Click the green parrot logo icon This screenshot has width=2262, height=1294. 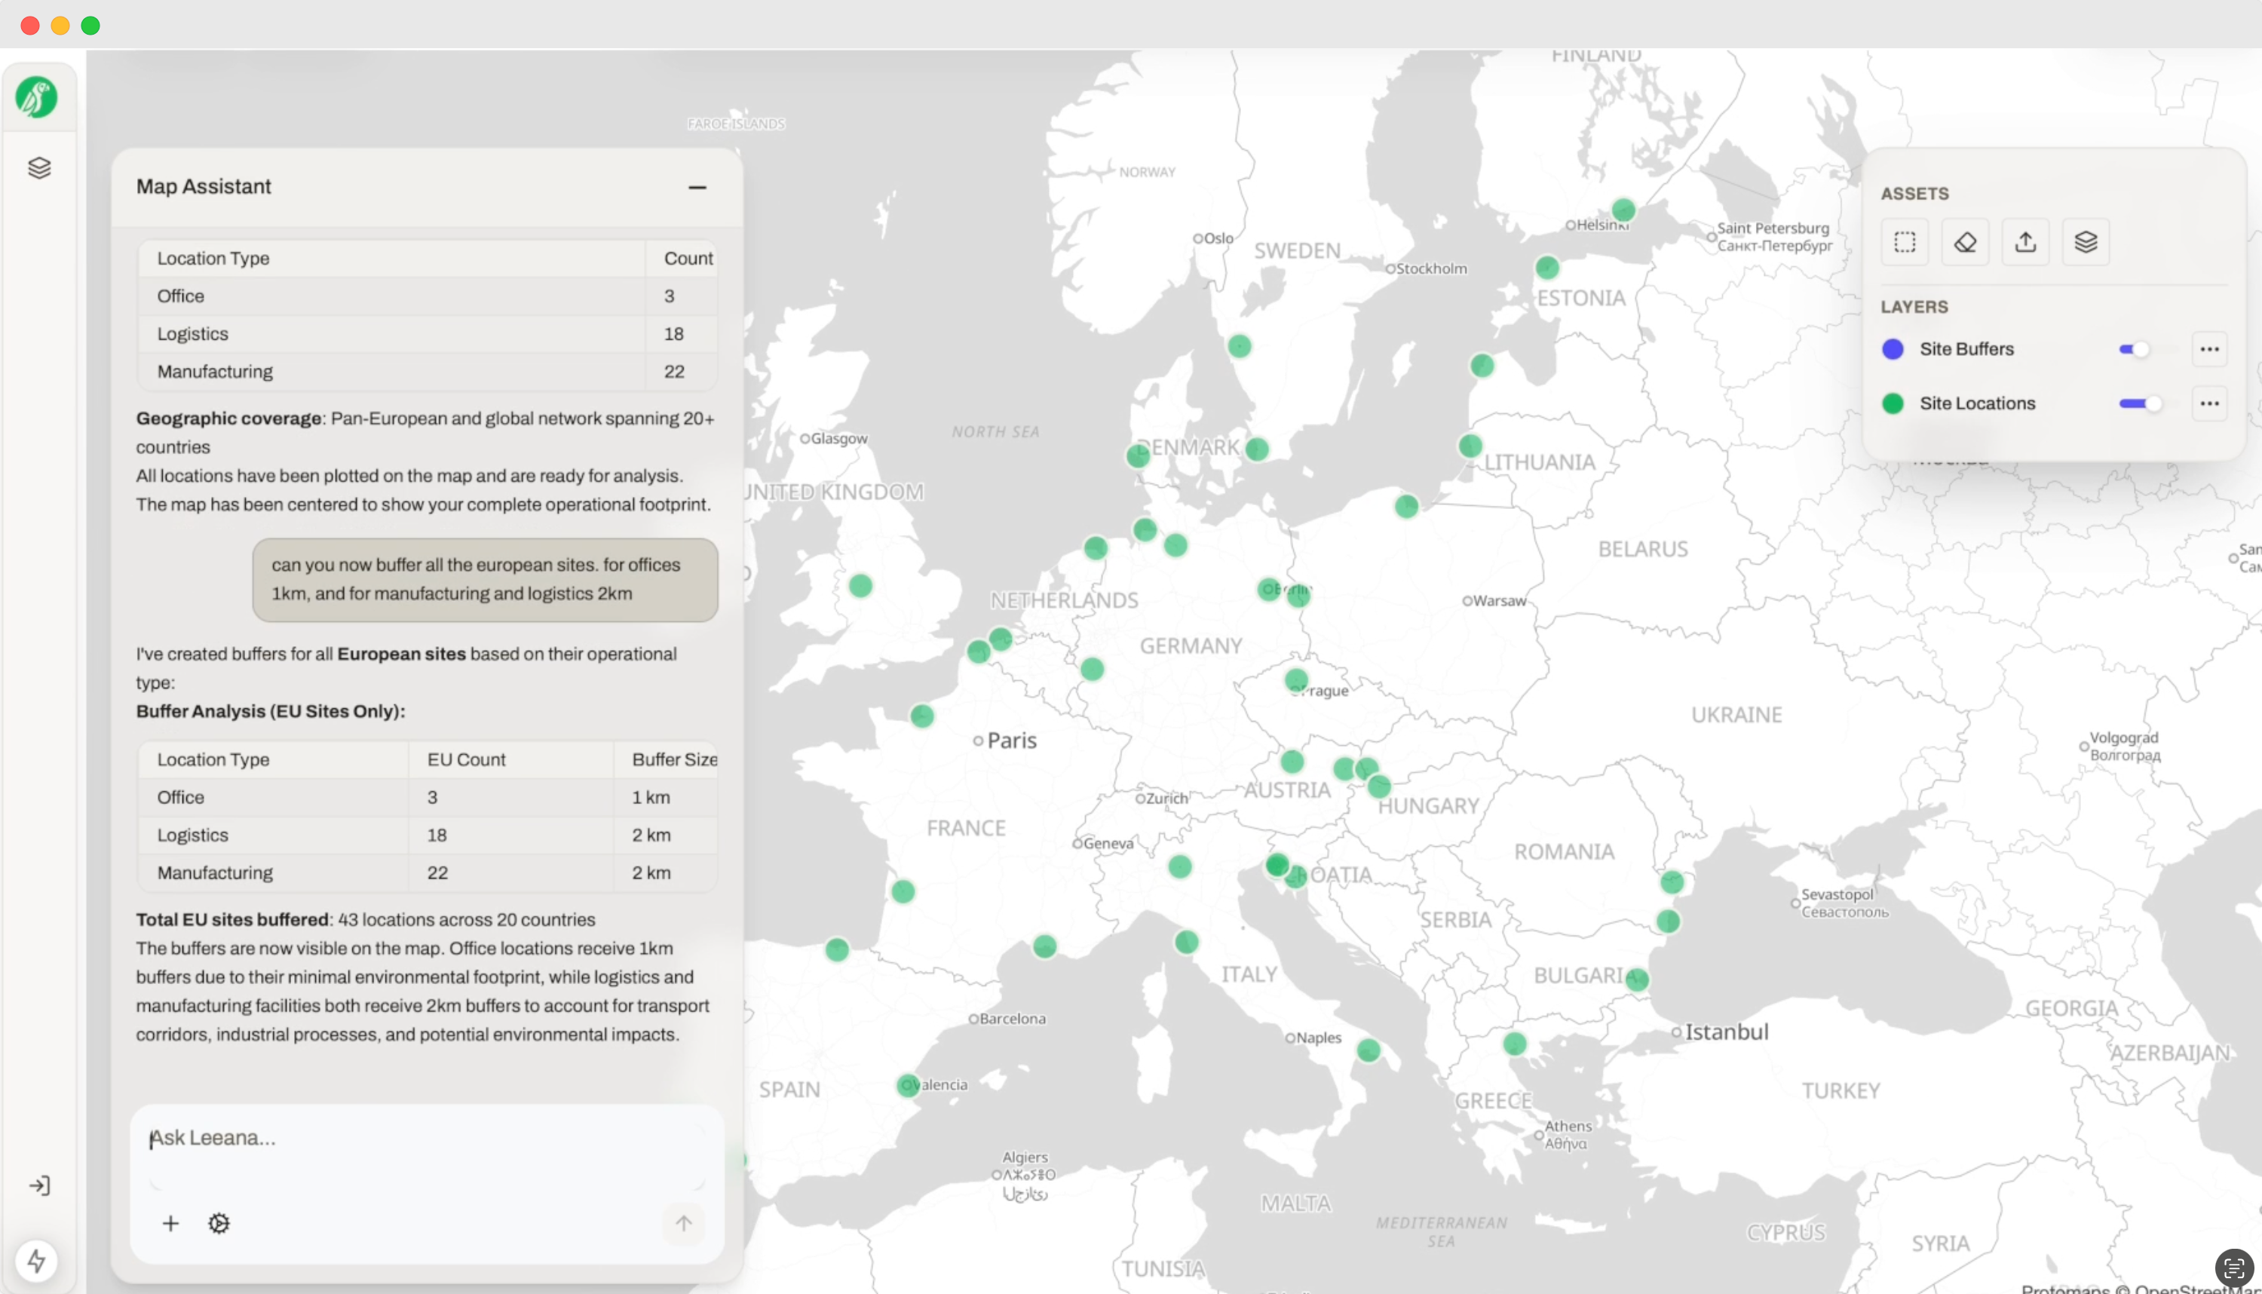coord(36,97)
